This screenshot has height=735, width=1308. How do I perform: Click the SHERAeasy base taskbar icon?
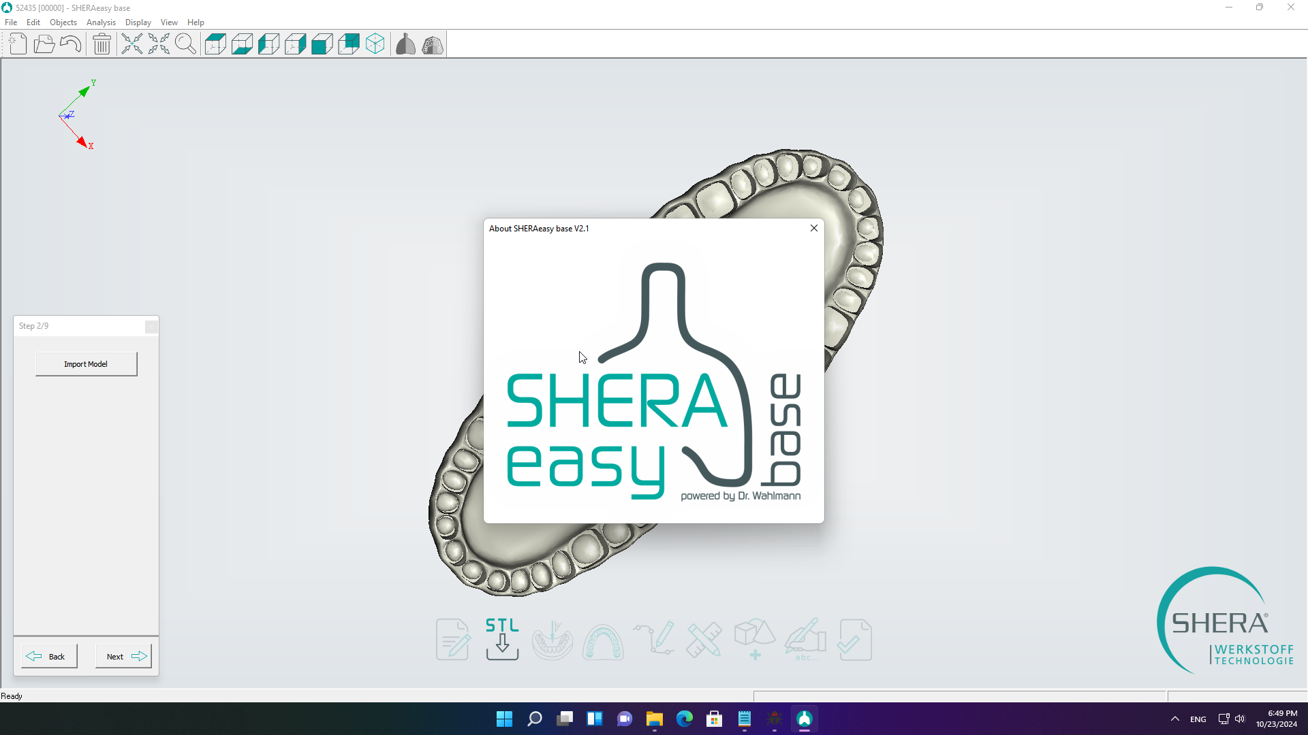pyautogui.click(x=805, y=719)
